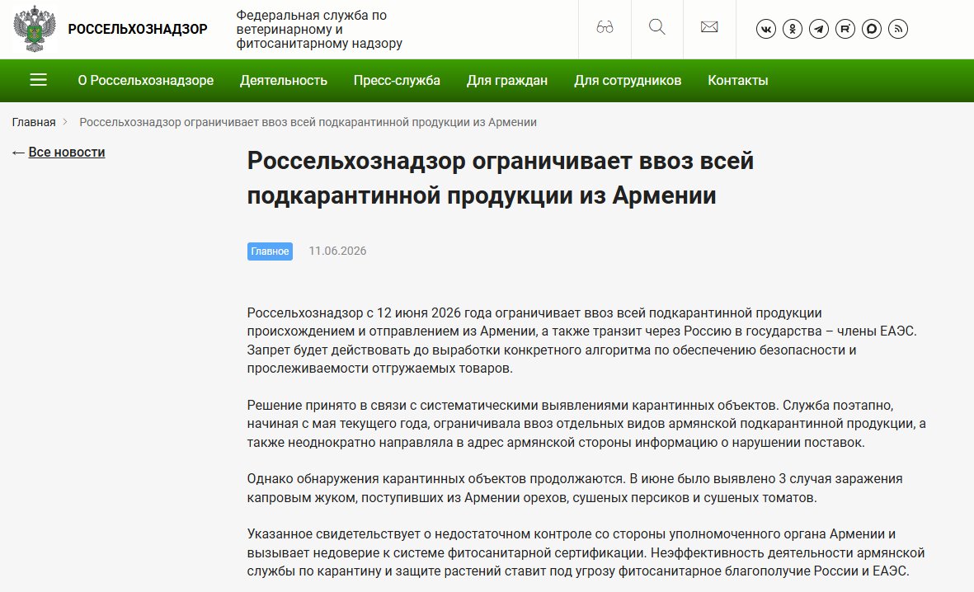Click paragraph starting 'Указанное свидетельствует'
The height and width of the screenshot is (592, 974).
586,552
